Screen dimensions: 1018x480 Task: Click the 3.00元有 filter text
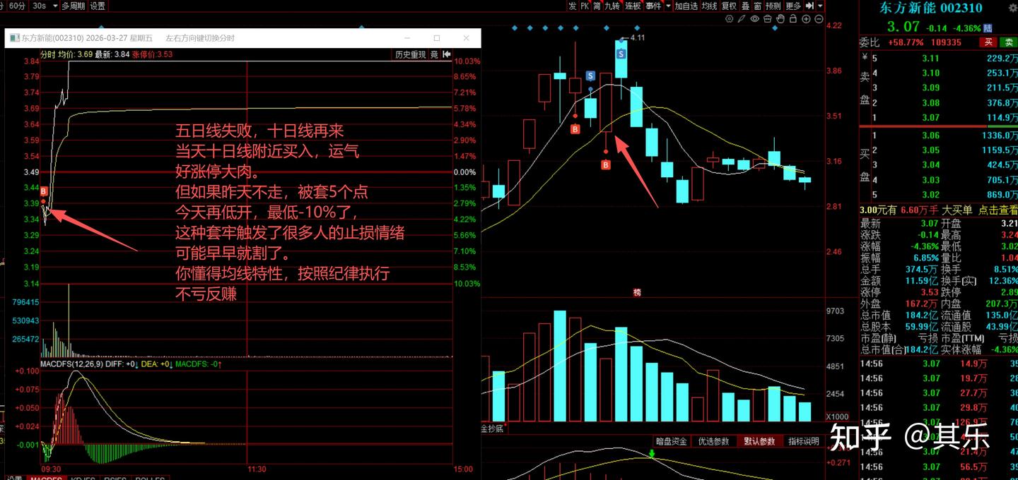(877, 210)
